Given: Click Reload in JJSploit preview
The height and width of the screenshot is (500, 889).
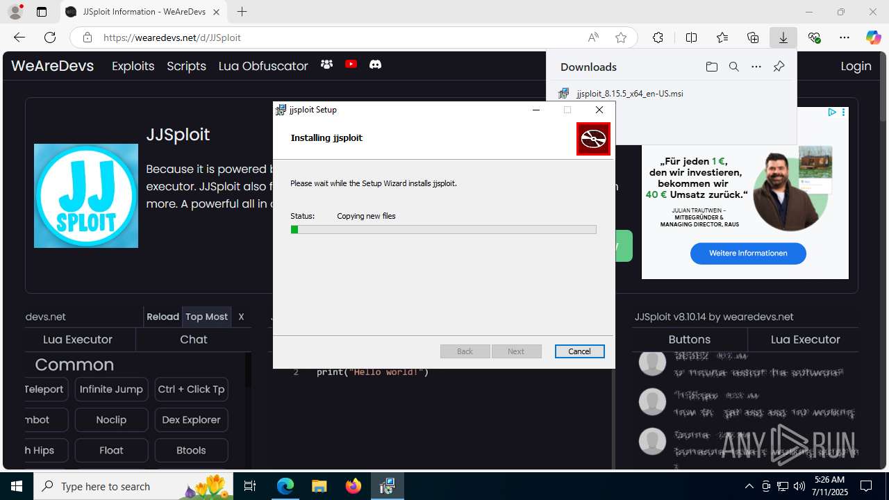Looking at the screenshot, I should point(163,317).
